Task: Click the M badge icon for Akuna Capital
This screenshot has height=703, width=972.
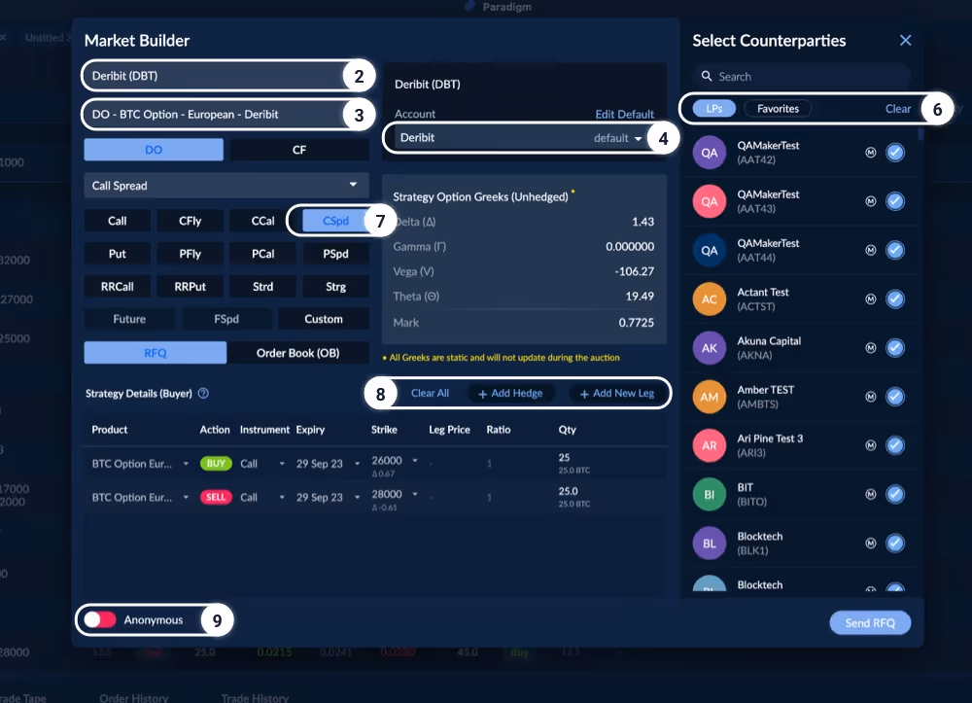Action: point(871,348)
